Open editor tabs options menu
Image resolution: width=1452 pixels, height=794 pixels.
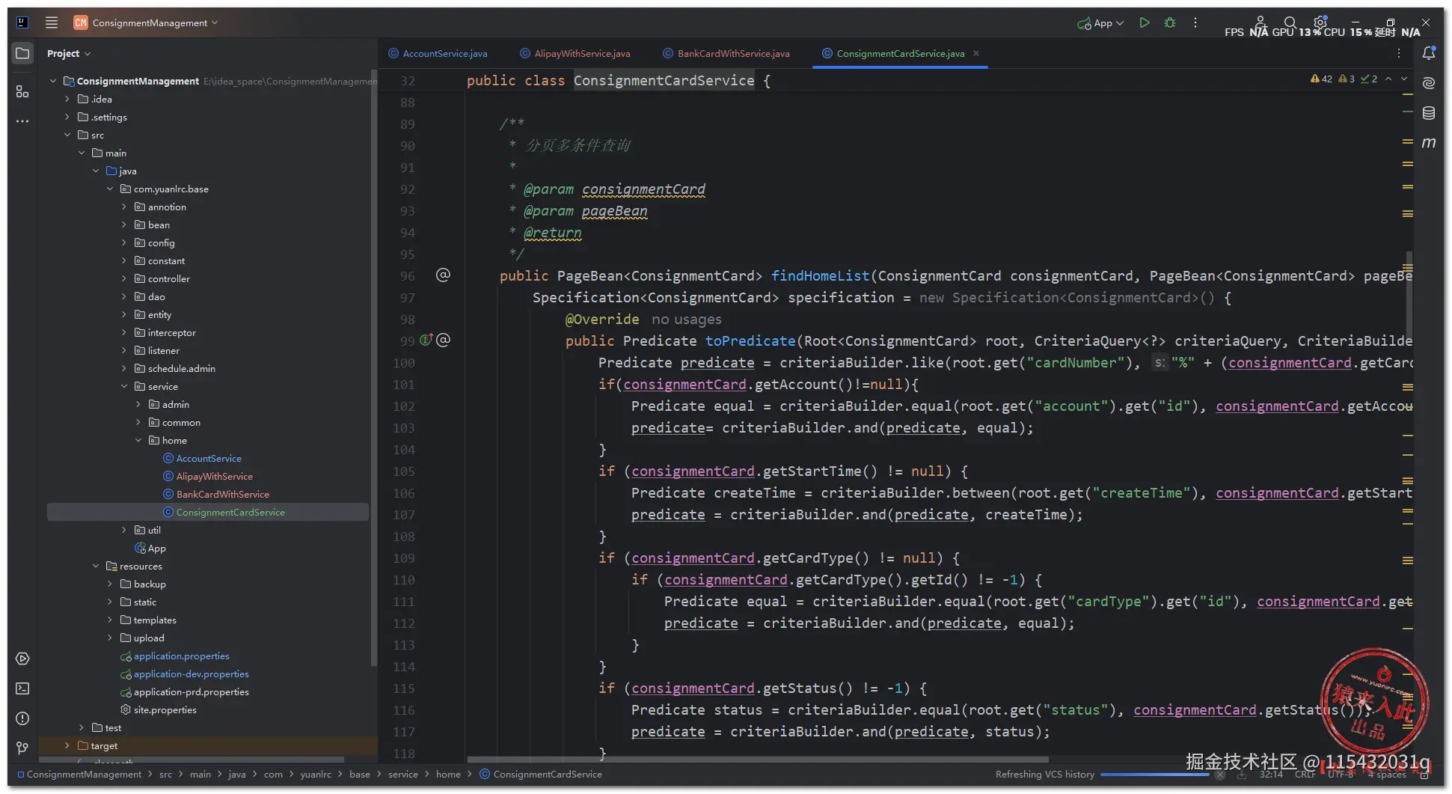point(1399,54)
